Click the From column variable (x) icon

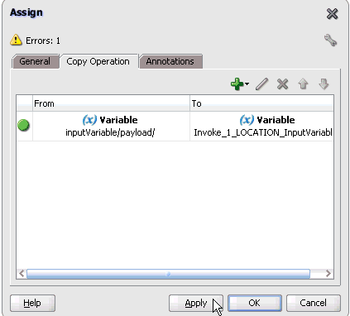pos(89,120)
